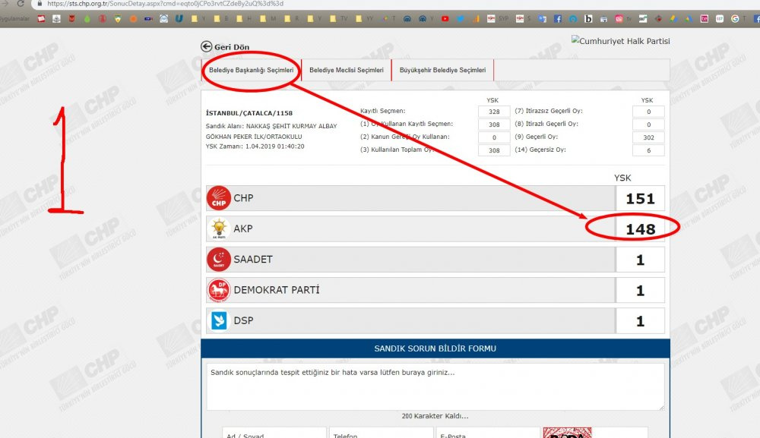Switch to Belediye Meclisi Seçimleri tab
Image resolution: width=760 pixels, height=438 pixels.
(x=346, y=70)
